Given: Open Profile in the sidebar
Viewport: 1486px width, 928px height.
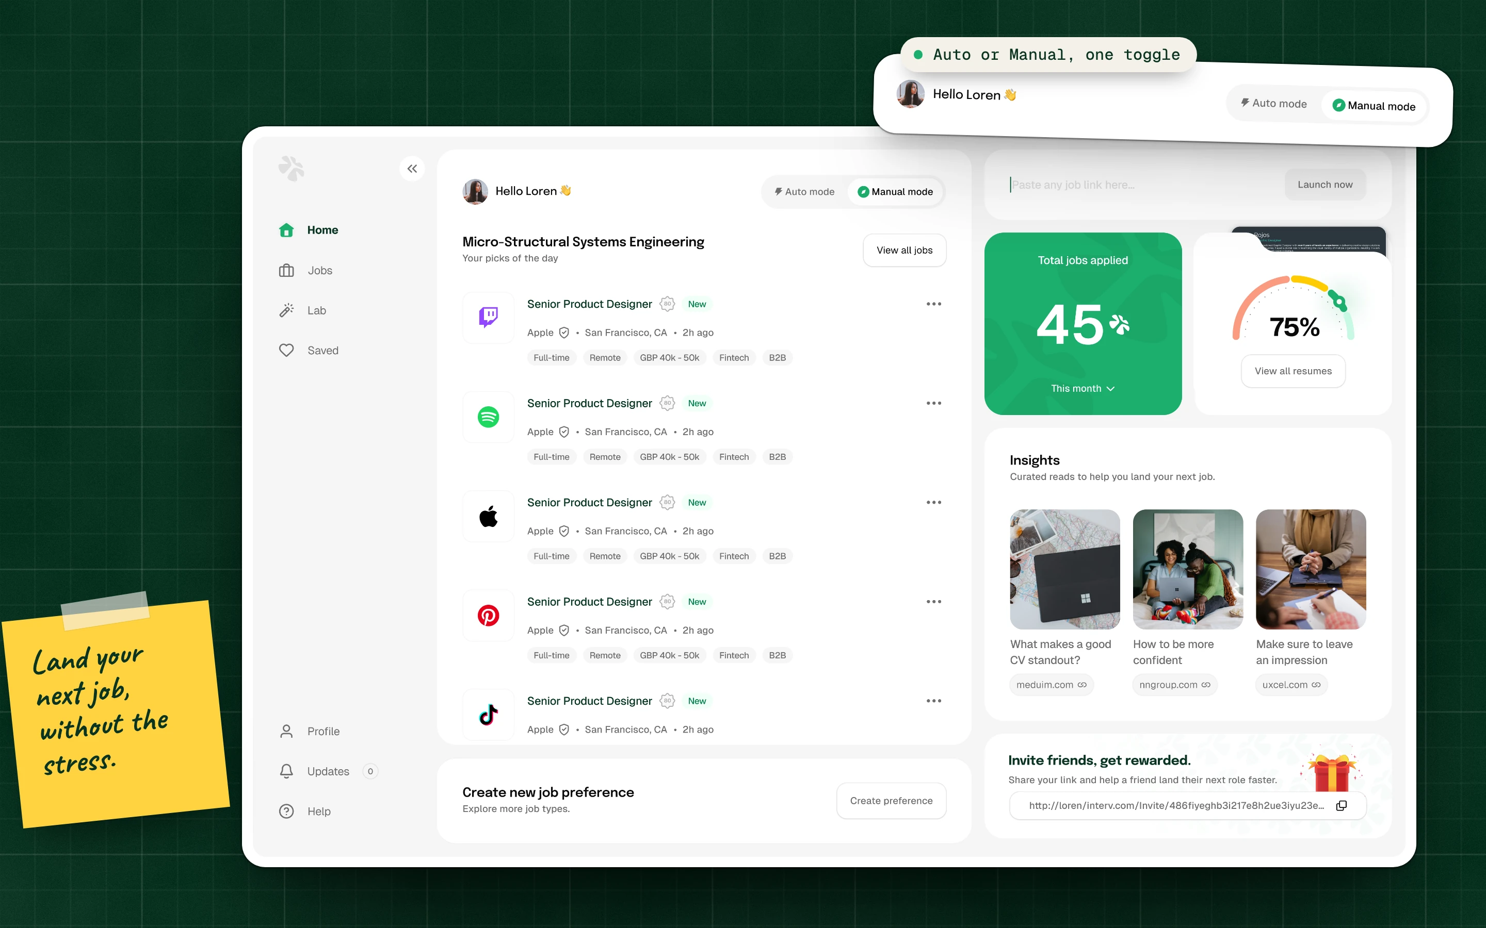Looking at the screenshot, I should (310, 732).
